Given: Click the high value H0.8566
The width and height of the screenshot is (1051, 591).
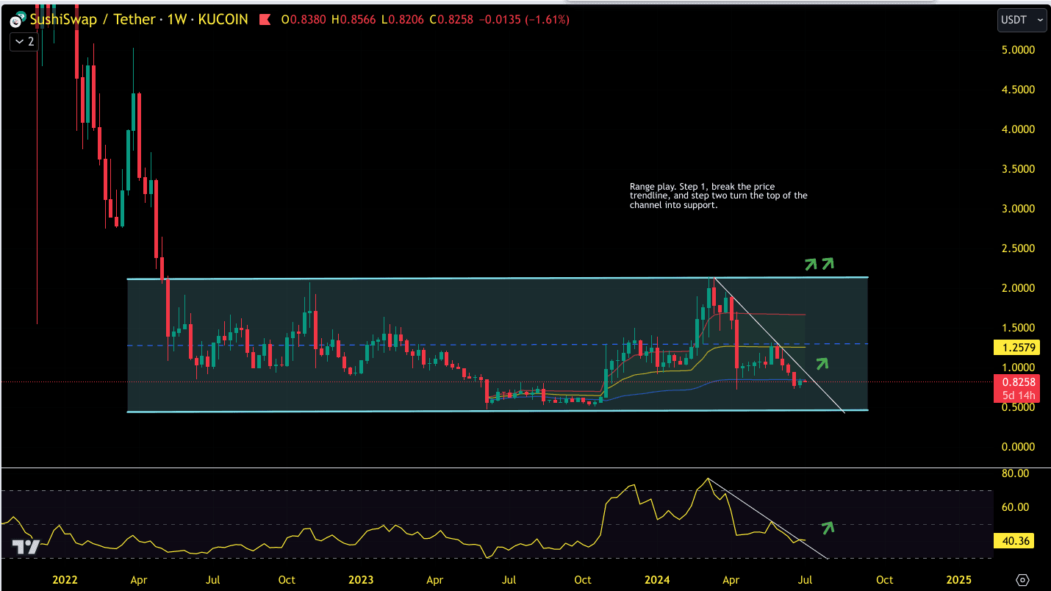Looking at the screenshot, I should pyautogui.click(x=354, y=20).
